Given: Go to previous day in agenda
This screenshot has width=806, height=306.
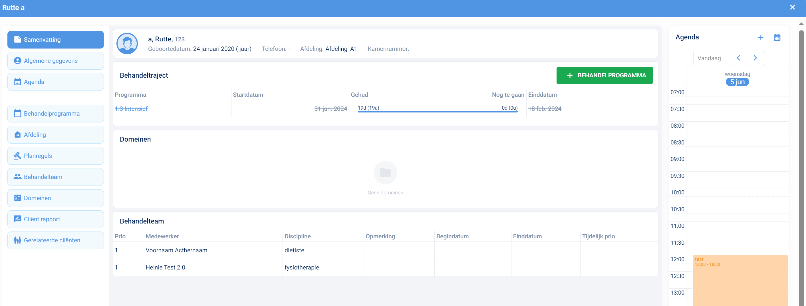Looking at the screenshot, I should tap(738, 58).
